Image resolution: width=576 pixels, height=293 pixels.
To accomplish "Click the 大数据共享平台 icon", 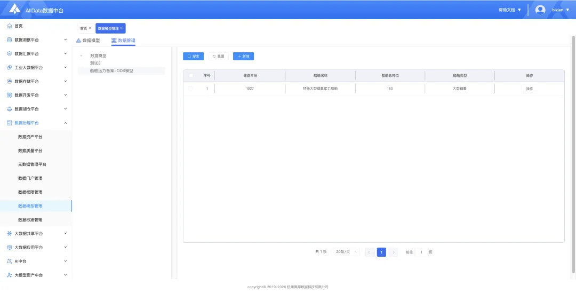I will (10, 233).
